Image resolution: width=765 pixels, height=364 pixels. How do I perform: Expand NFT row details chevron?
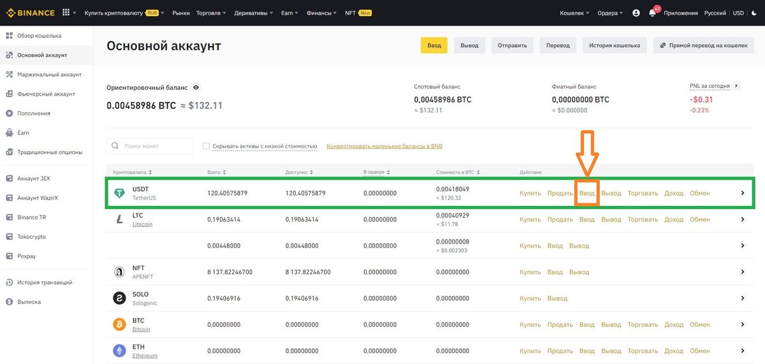743,272
